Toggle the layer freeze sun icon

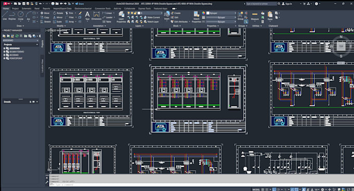132,13
